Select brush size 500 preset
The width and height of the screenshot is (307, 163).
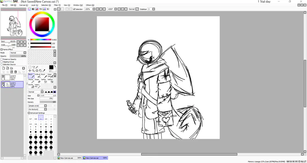tap(41, 153)
